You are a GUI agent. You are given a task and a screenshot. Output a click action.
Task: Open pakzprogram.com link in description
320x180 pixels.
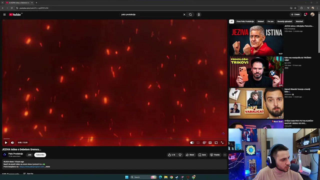(32, 167)
